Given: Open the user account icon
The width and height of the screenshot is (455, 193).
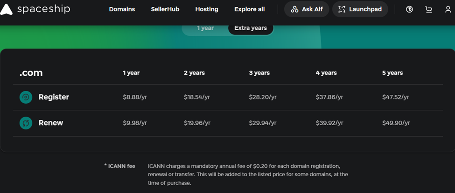Looking at the screenshot, I should coord(448,9).
